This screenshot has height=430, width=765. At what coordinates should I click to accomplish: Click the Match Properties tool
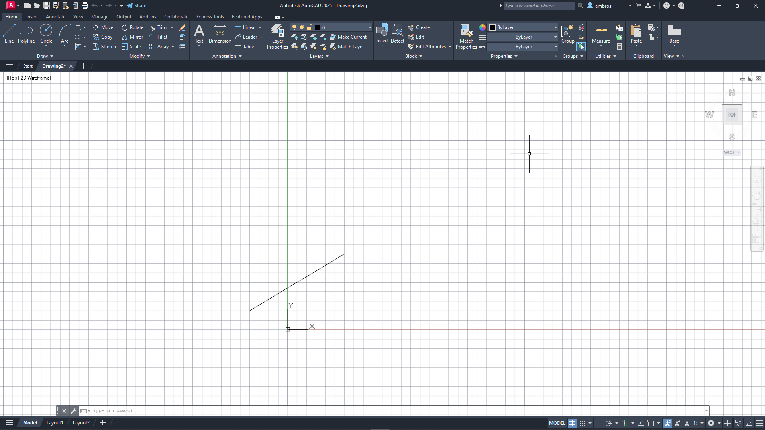tap(466, 36)
